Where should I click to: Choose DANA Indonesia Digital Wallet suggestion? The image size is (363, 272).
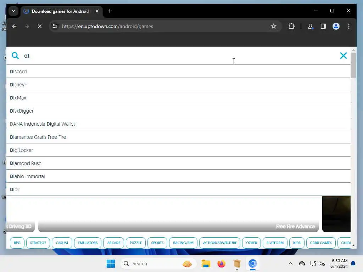pyautogui.click(x=178, y=124)
